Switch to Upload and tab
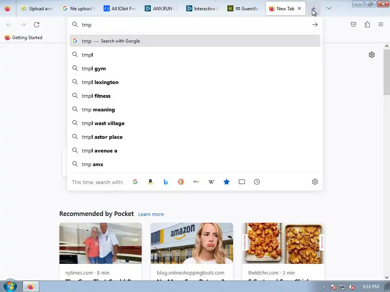This screenshot has width=390, height=292. point(37,9)
